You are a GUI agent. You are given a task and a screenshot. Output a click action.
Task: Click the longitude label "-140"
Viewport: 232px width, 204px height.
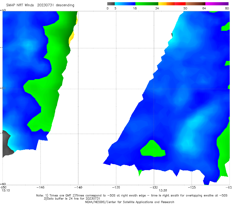pyautogui.click(x=78, y=187)
